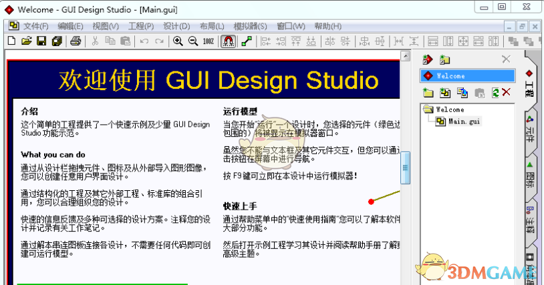Open the 帮助(H) menu
This screenshot has width=544, height=285.
(x=328, y=26)
